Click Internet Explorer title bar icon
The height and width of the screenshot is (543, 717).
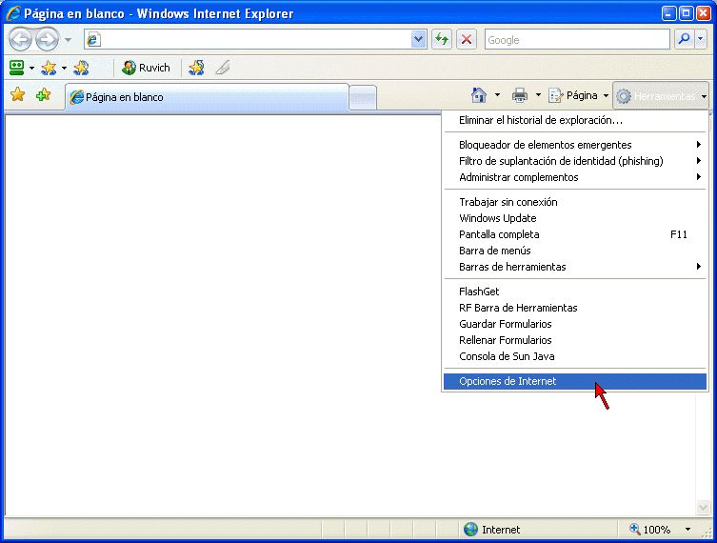pos(12,13)
